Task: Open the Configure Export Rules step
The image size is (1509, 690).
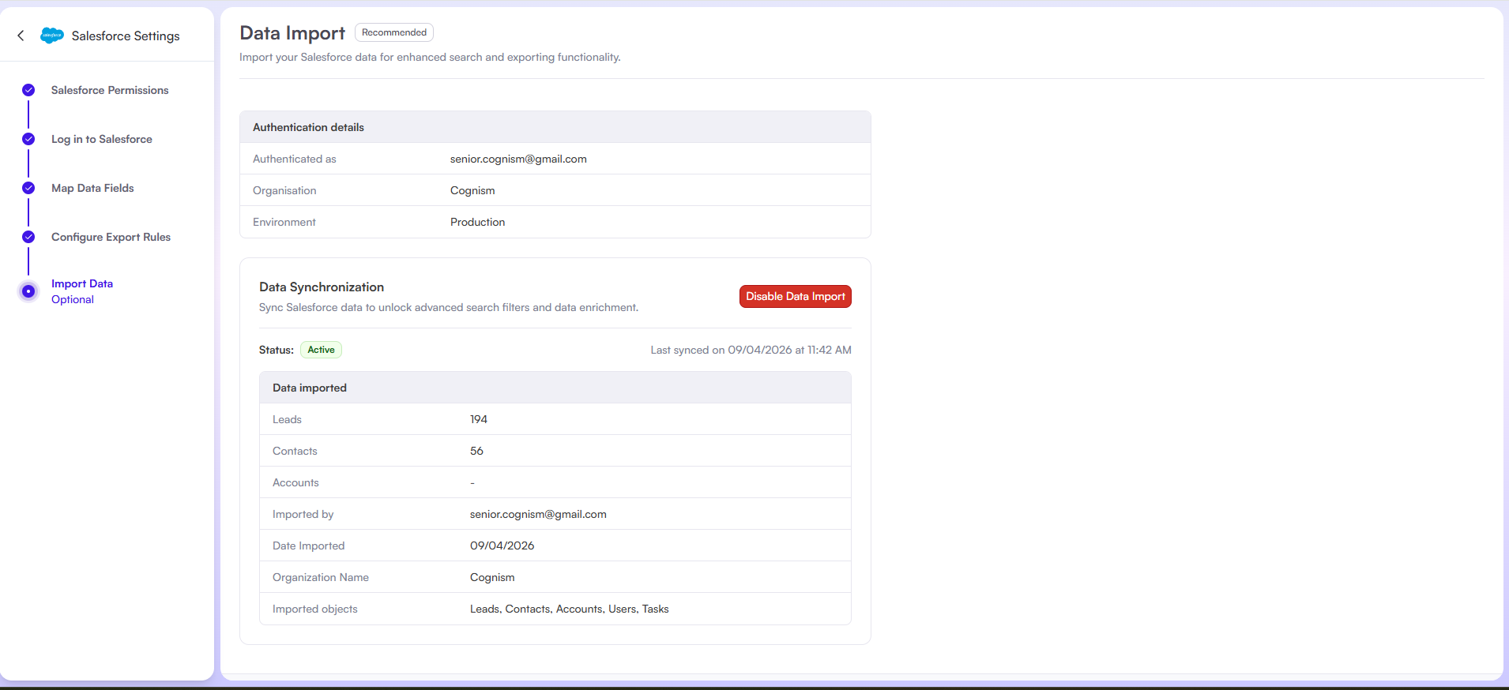Action: [x=111, y=237]
